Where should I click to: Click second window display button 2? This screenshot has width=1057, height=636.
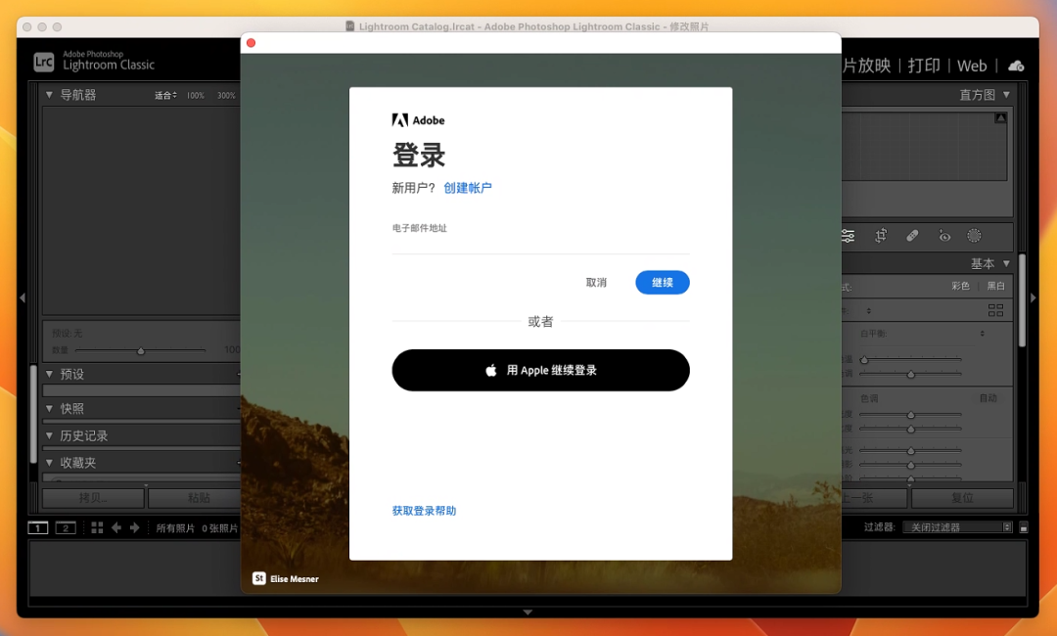tap(66, 527)
